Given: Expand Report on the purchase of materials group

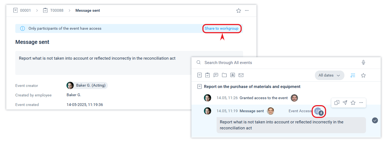Looking at the screenshot, I should [252, 87].
